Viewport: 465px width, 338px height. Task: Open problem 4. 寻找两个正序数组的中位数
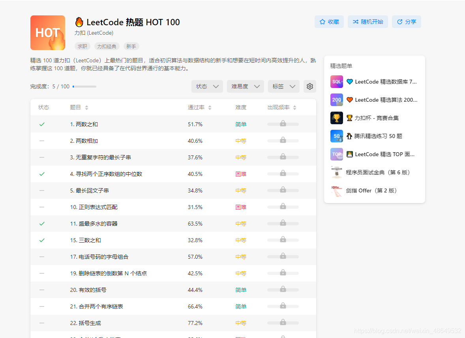pos(106,174)
